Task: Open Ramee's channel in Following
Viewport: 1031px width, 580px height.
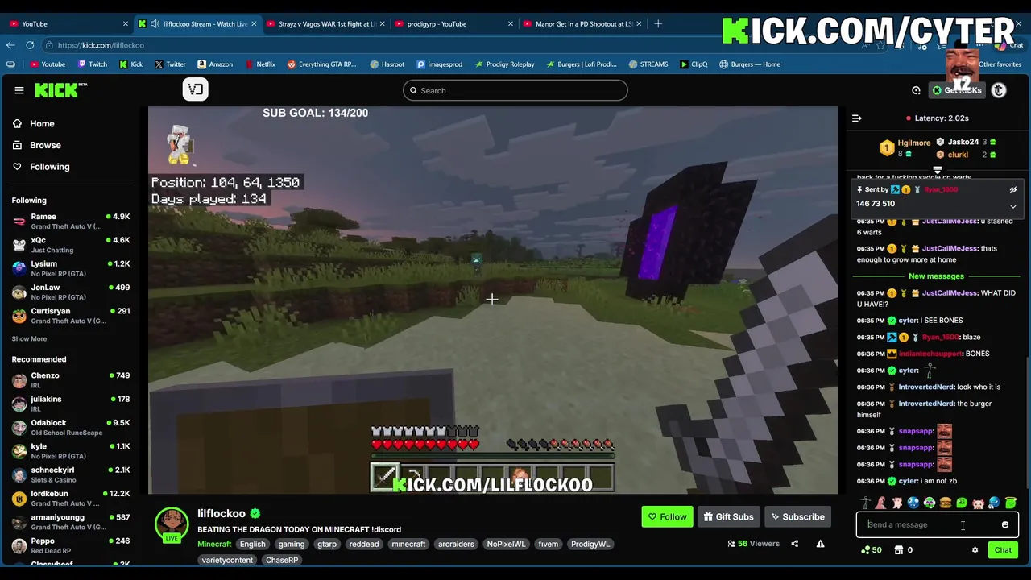Action: click(71, 222)
